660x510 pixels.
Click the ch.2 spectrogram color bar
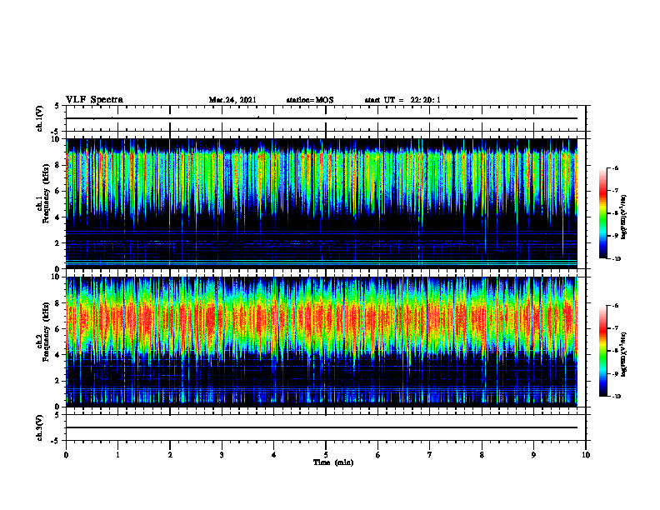[x=603, y=351]
